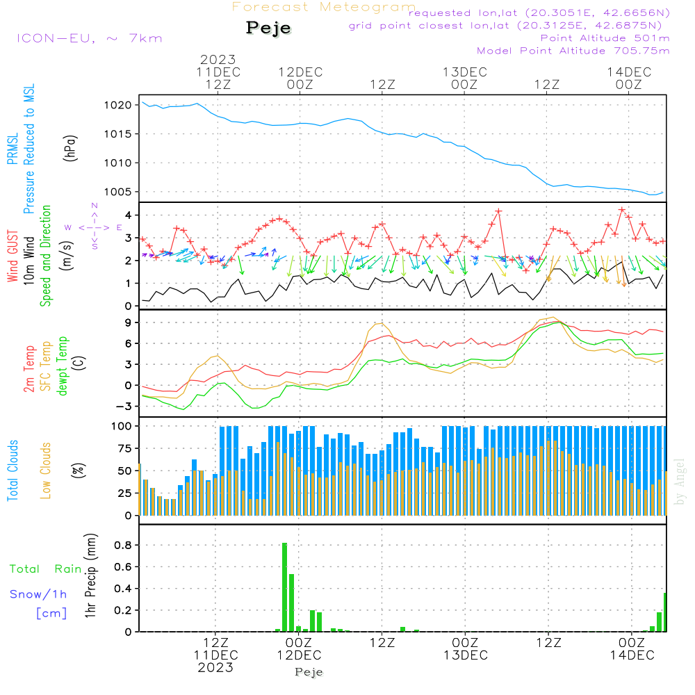This screenshot has height=695, width=695.
Task: Click the '0.8' precipitation axis value
Action: pyautogui.click(x=123, y=545)
